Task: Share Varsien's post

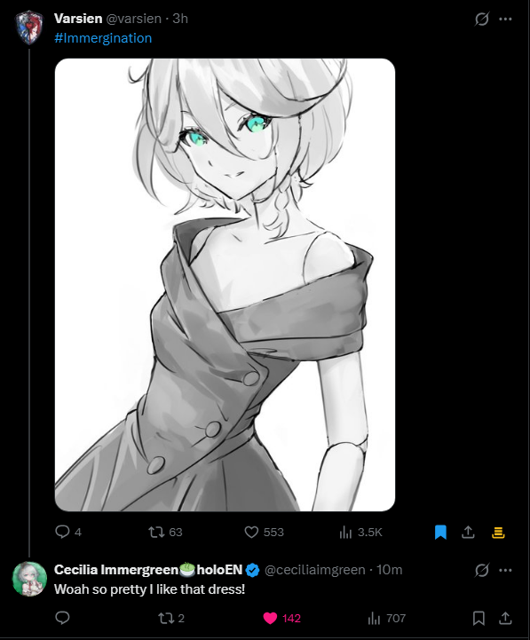Action: click(468, 532)
